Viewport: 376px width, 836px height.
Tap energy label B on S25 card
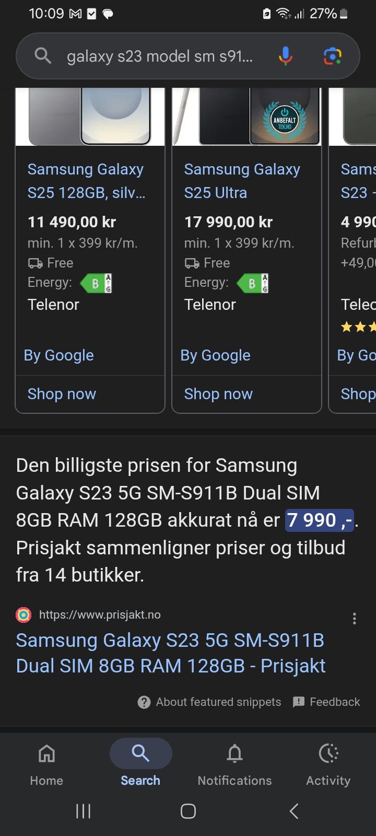pos(96,283)
